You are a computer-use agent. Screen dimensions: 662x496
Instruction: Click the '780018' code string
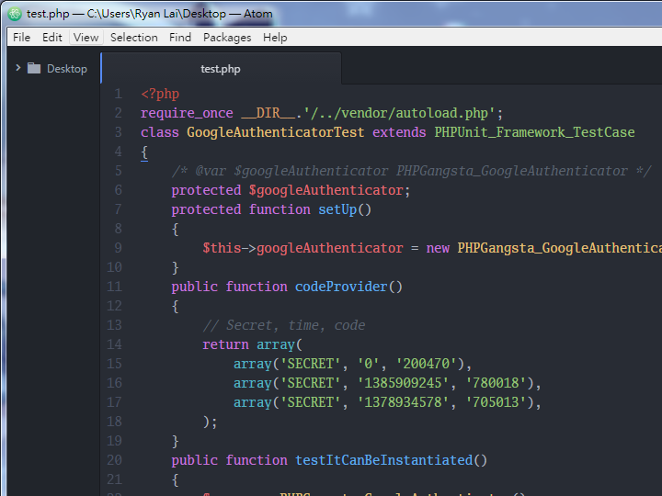coord(496,383)
